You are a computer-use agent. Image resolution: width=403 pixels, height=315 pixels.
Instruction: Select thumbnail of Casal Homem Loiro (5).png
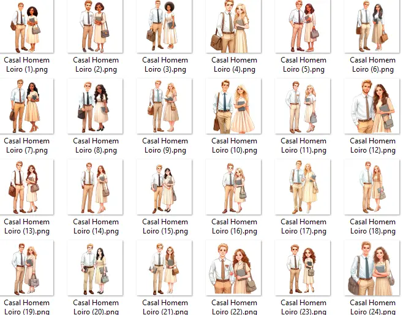coord(303,26)
